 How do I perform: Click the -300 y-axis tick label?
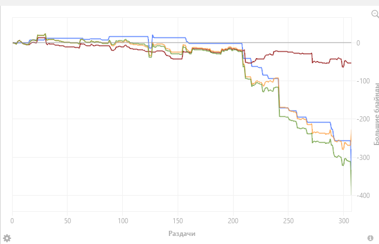(361, 158)
